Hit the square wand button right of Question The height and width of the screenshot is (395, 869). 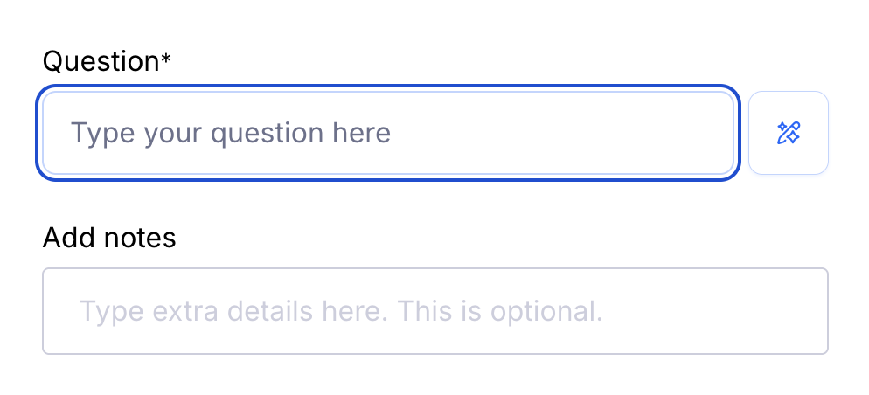789,133
